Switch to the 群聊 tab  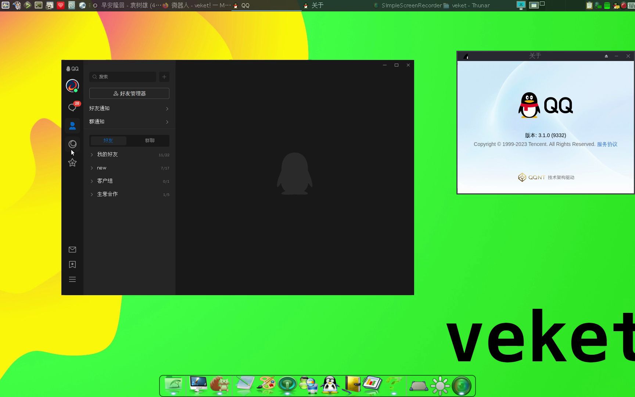pyautogui.click(x=150, y=140)
